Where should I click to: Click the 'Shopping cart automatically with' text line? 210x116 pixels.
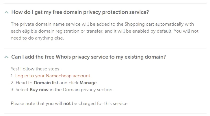coord(159,24)
